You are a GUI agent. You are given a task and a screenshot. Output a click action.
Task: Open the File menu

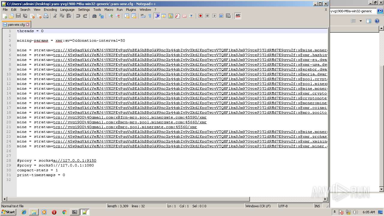(x=5, y=10)
